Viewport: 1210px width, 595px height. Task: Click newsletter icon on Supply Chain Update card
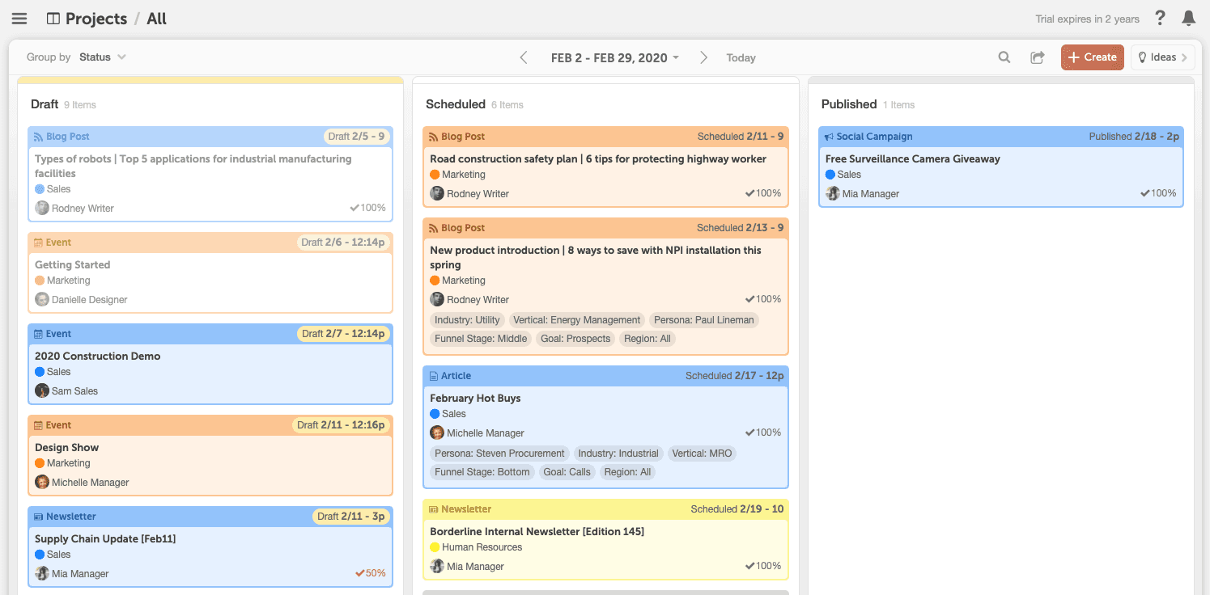38,517
